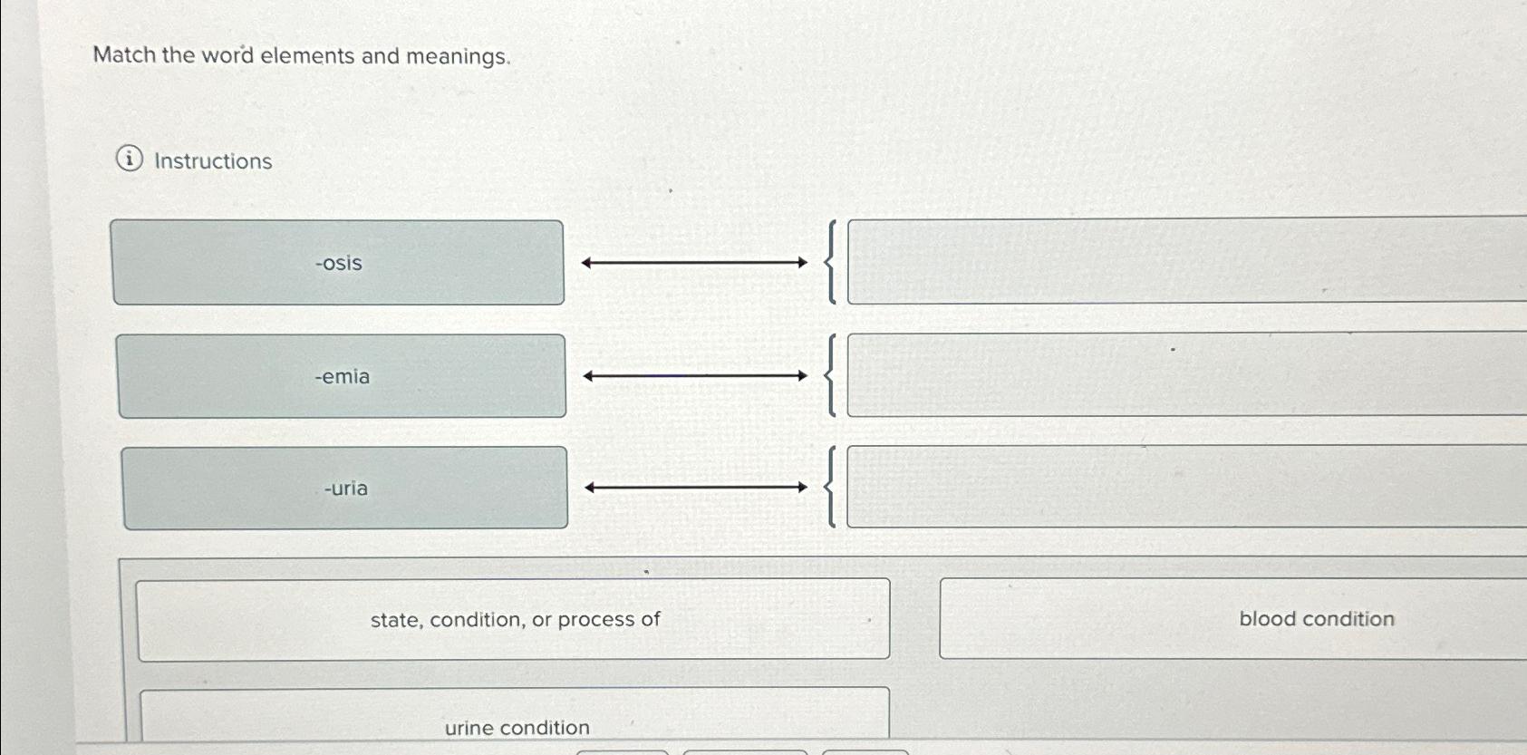This screenshot has width=1527, height=755.
Task: Click the arrow beside the -emia tile
Action: point(693,376)
